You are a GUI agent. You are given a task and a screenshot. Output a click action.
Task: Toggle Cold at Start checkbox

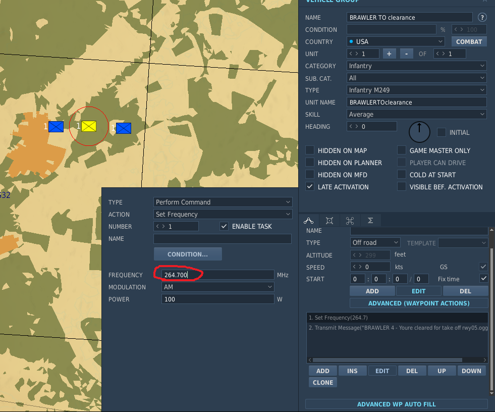pyautogui.click(x=402, y=174)
